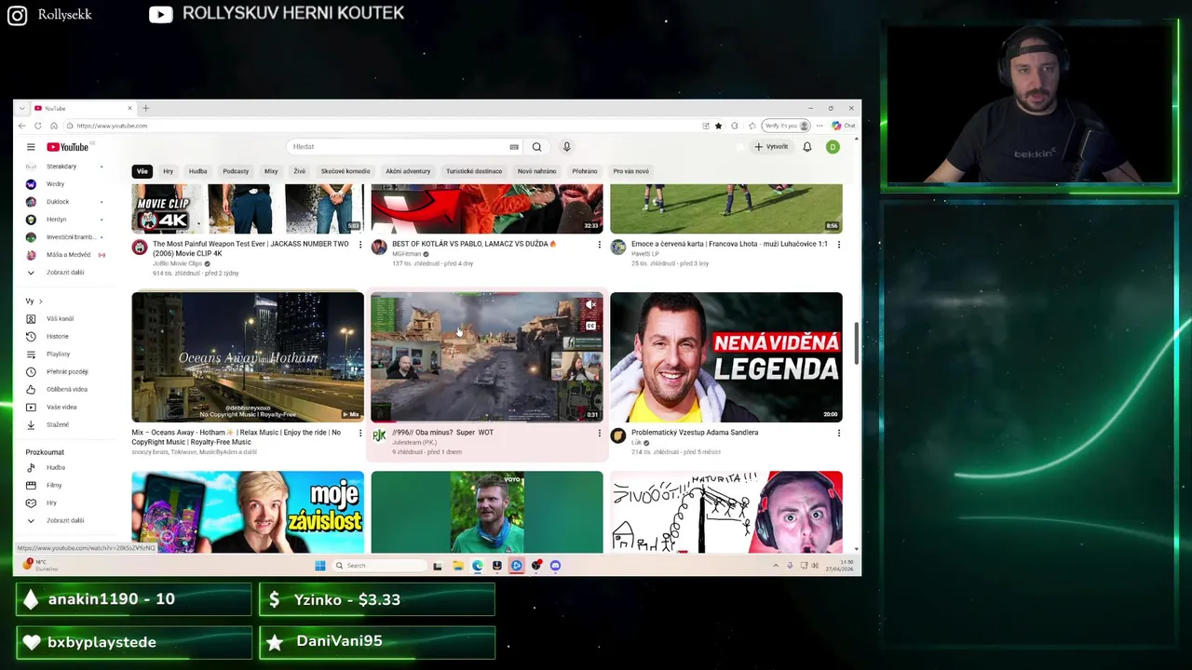Click the Vytvořit create button
Screen dimensions: 1192x670
coord(771,147)
